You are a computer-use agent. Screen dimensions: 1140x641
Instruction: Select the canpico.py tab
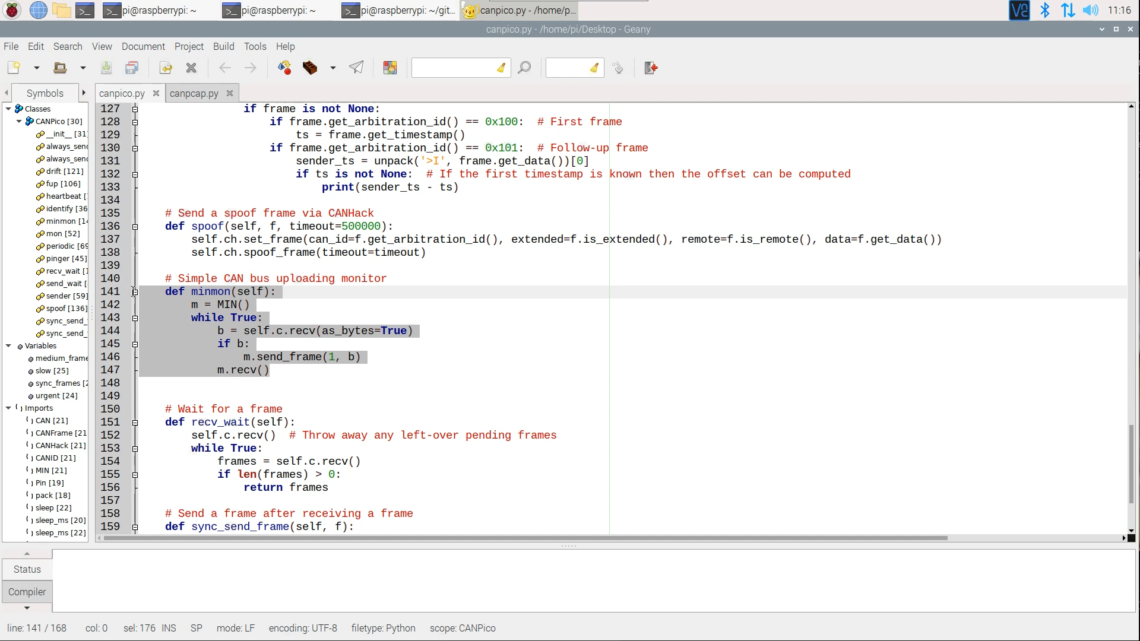(121, 93)
